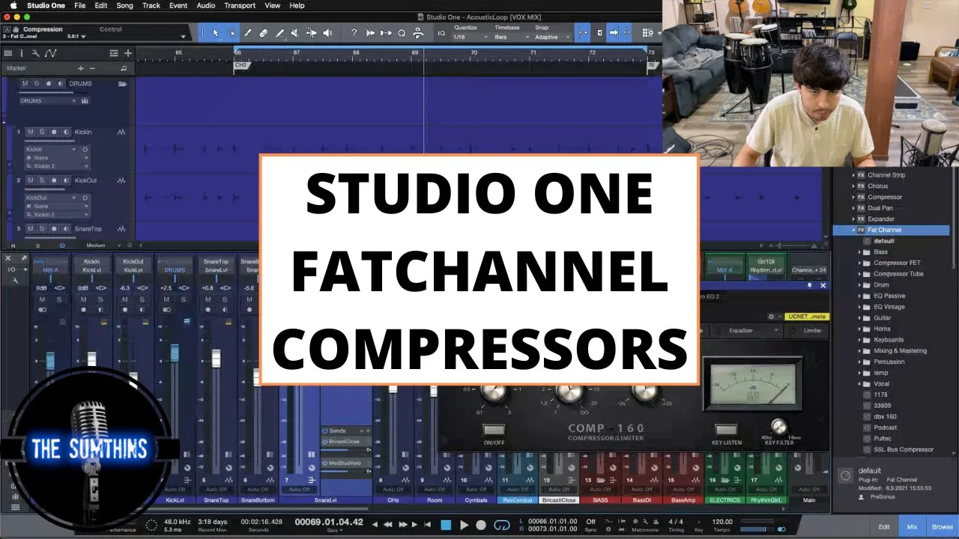Viewport: 959px width, 539px height.
Task: Open the Quantize 1/16 dropdown
Action: click(x=471, y=37)
